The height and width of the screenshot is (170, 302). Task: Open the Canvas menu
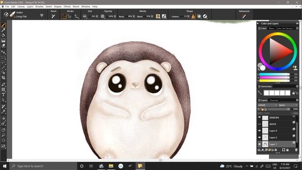tap(21, 7)
